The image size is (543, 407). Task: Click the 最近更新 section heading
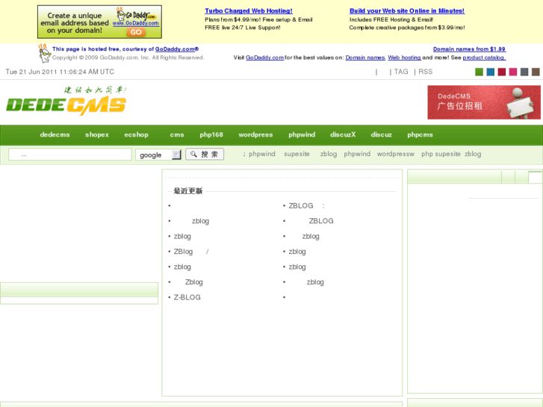187,191
